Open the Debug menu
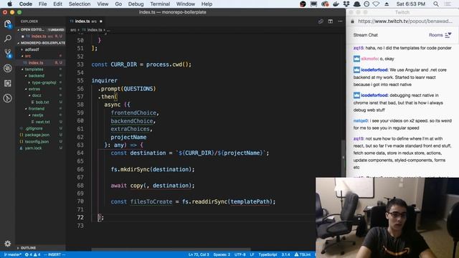459x258 pixels. click(x=136, y=4)
